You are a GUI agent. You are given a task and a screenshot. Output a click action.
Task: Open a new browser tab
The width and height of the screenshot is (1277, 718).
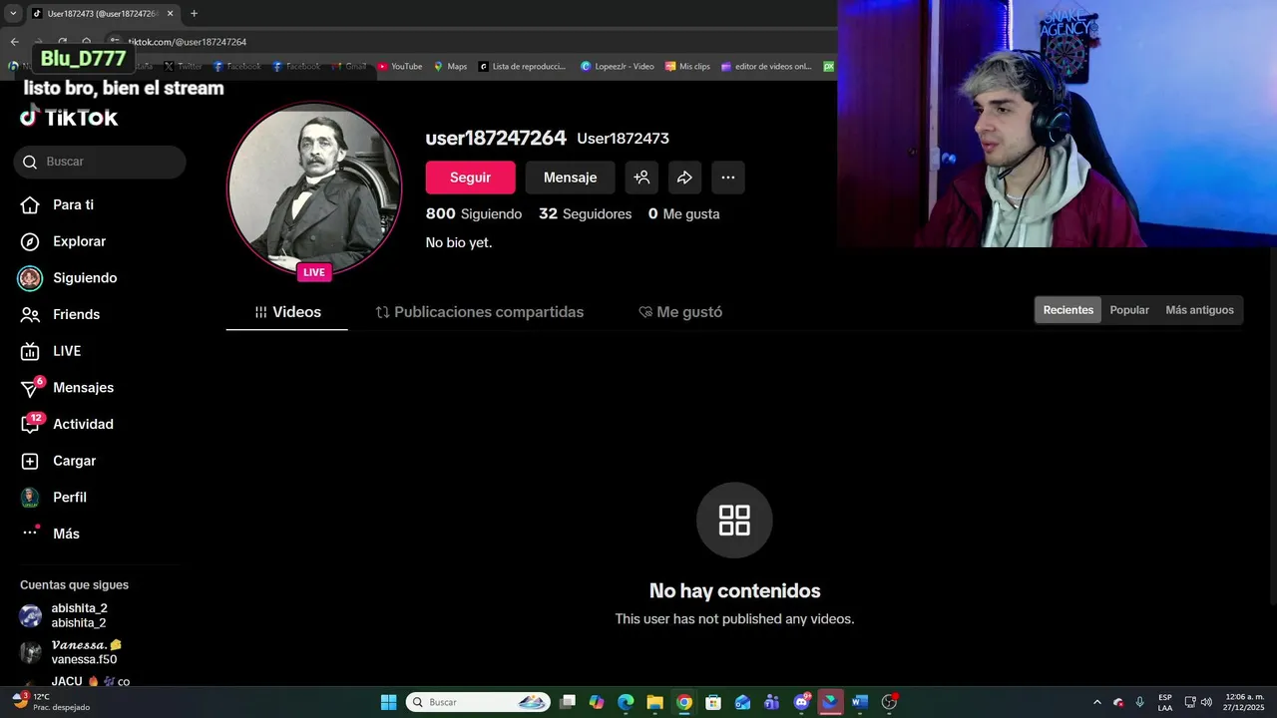(x=194, y=14)
